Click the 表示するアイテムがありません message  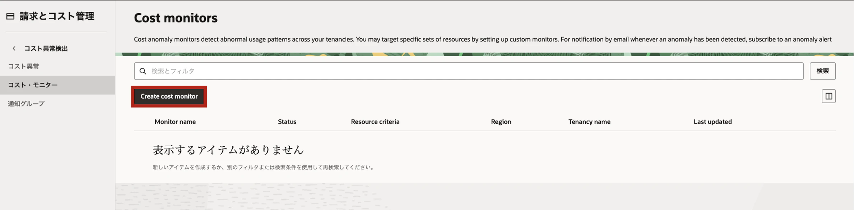coord(228,150)
